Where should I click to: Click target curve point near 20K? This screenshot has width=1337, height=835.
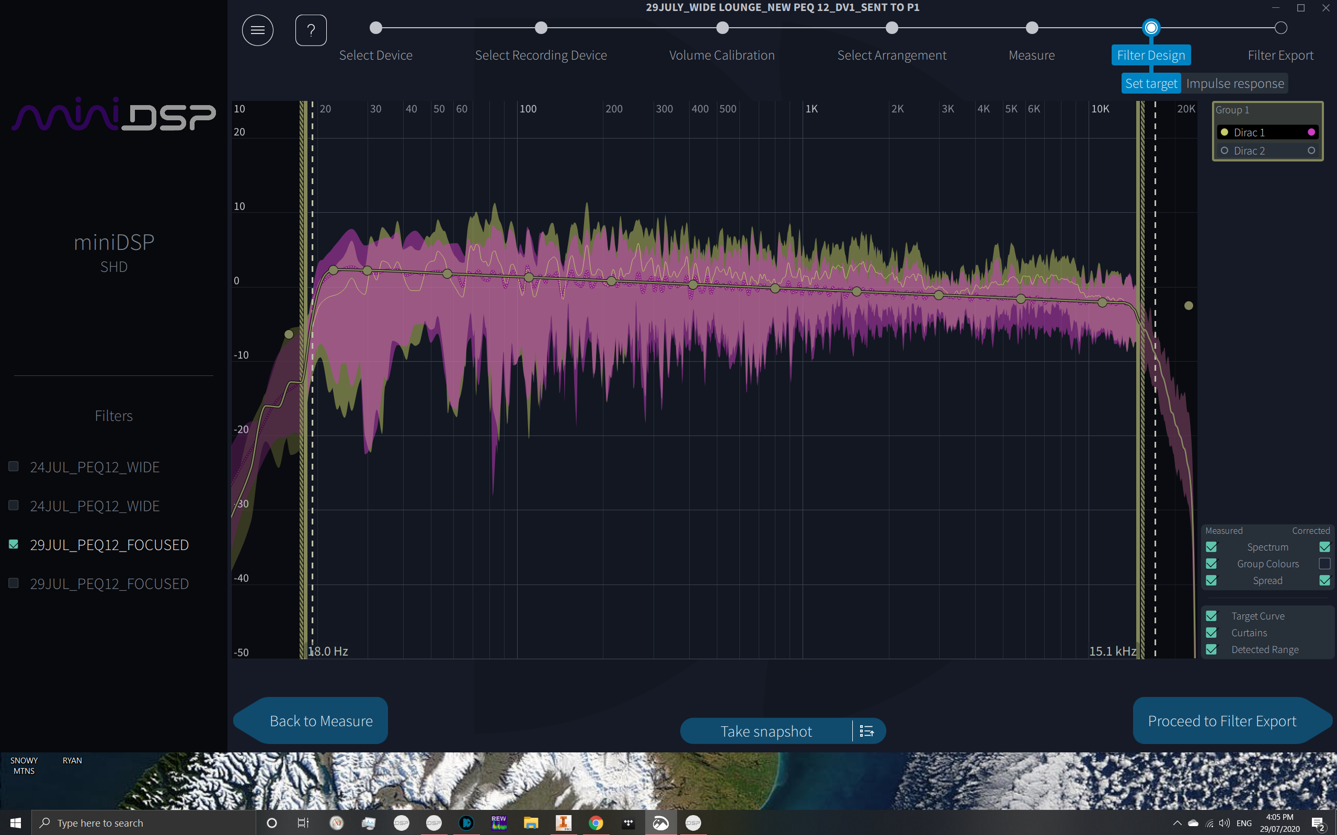click(x=1189, y=305)
